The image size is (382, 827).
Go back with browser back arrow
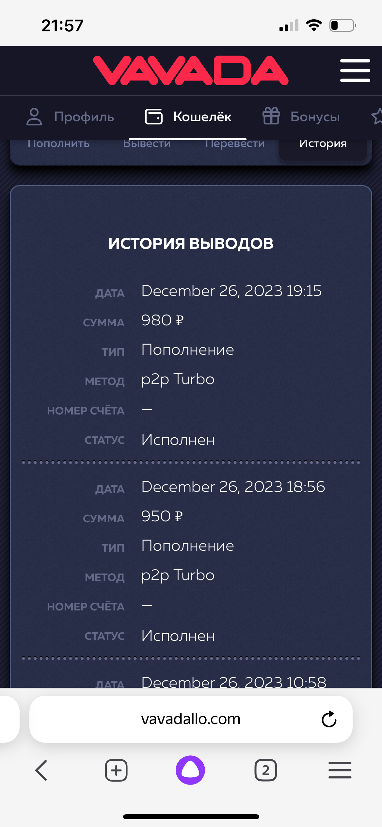(41, 770)
